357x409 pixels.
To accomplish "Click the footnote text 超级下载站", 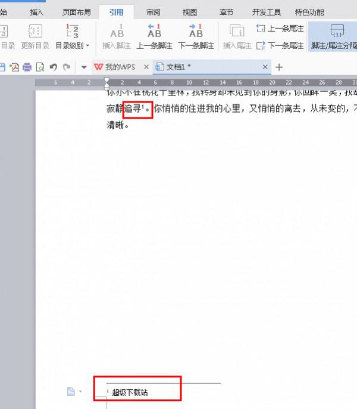I will (x=130, y=392).
